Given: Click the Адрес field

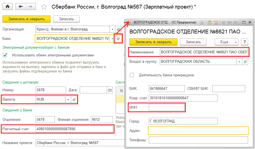Looking at the screenshot, I should click(198, 130).
